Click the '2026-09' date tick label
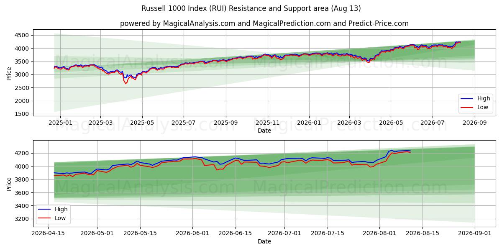 pos(475,123)
